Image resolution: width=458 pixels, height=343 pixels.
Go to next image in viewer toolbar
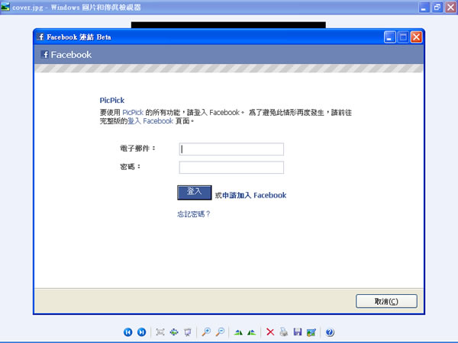click(x=142, y=332)
